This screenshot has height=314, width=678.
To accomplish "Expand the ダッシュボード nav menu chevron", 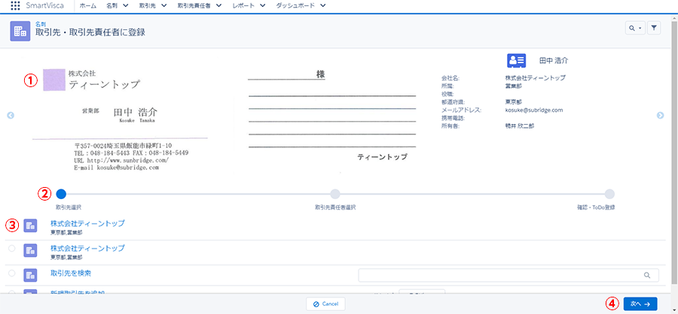I will click(x=322, y=6).
